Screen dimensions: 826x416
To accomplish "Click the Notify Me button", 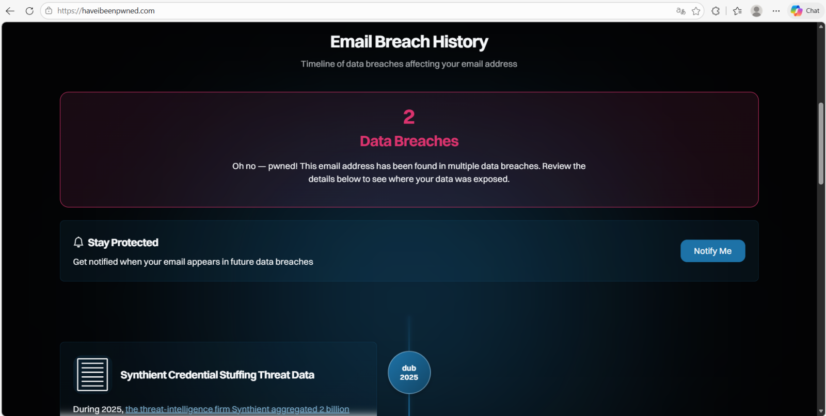I will (712, 251).
